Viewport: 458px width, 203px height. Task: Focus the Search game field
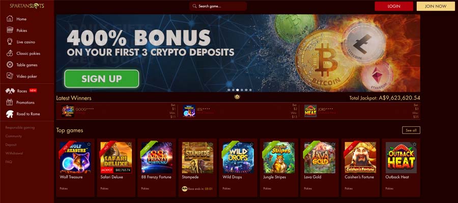click(218, 6)
